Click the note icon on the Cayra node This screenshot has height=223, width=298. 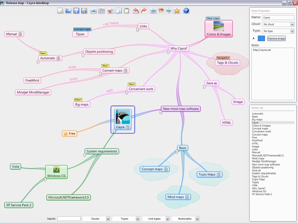[127, 127]
